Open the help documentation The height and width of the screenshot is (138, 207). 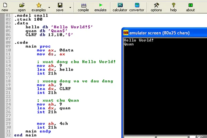(x=173, y=7)
